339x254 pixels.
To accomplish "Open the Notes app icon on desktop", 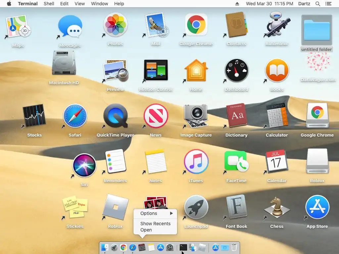I will pyautogui.click(x=156, y=161).
